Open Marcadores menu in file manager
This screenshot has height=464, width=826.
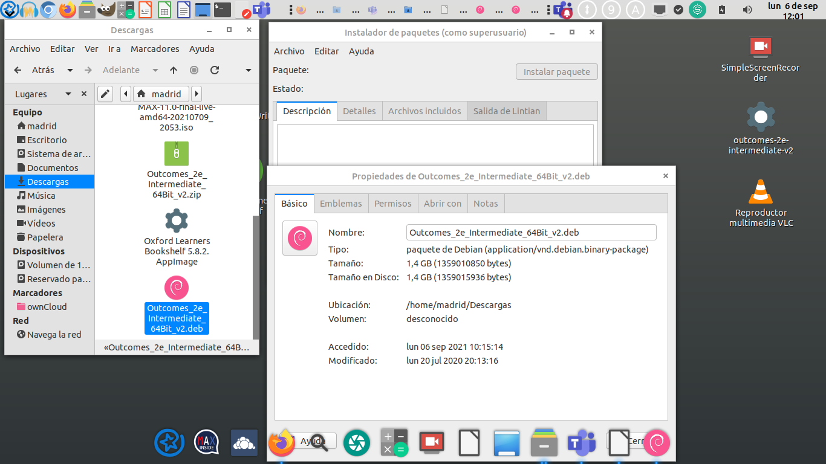pyautogui.click(x=155, y=49)
